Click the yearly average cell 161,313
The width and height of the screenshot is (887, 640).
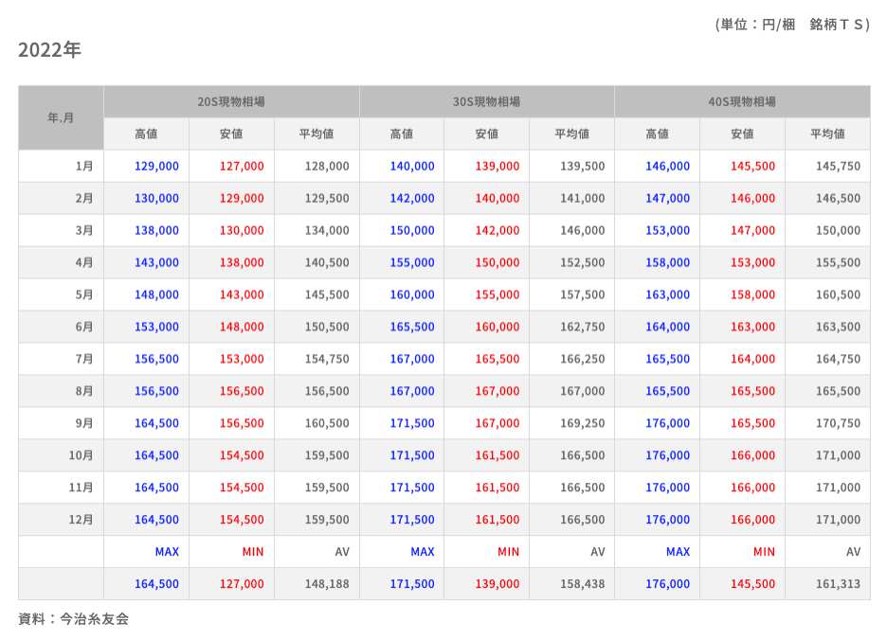coord(838,584)
